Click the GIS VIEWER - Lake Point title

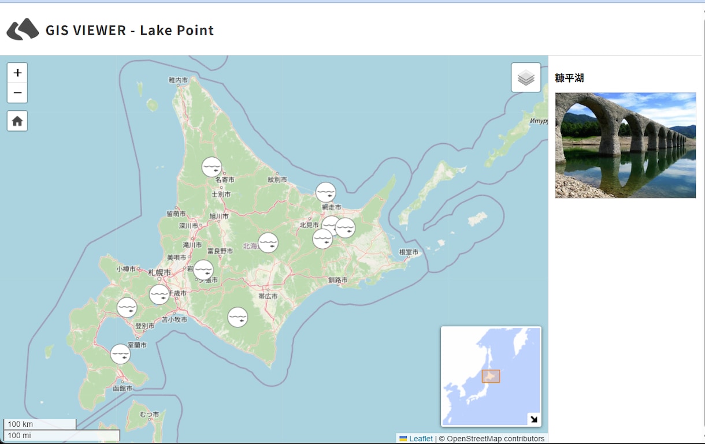[x=130, y=30]
